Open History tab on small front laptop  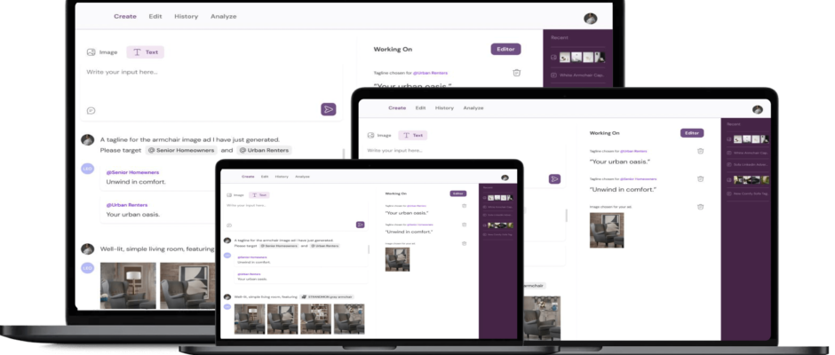coord(282,177)
